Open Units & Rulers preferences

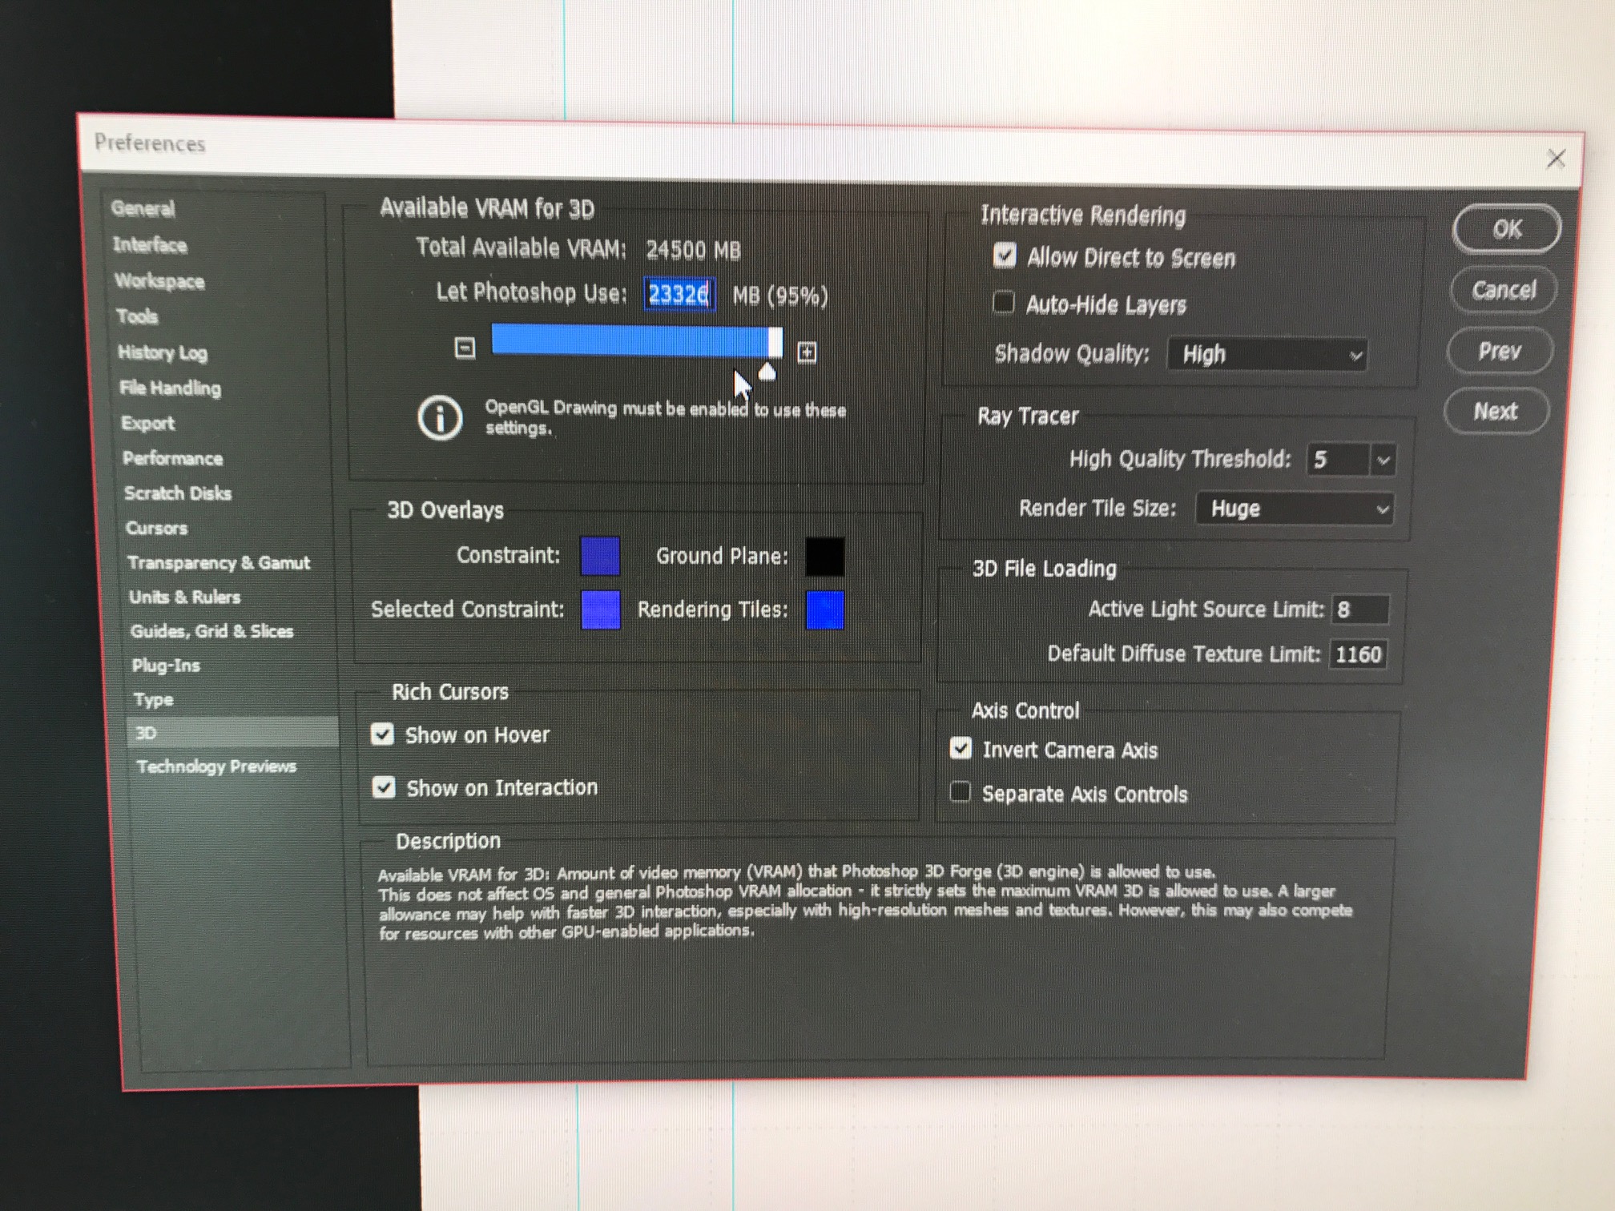184,597
